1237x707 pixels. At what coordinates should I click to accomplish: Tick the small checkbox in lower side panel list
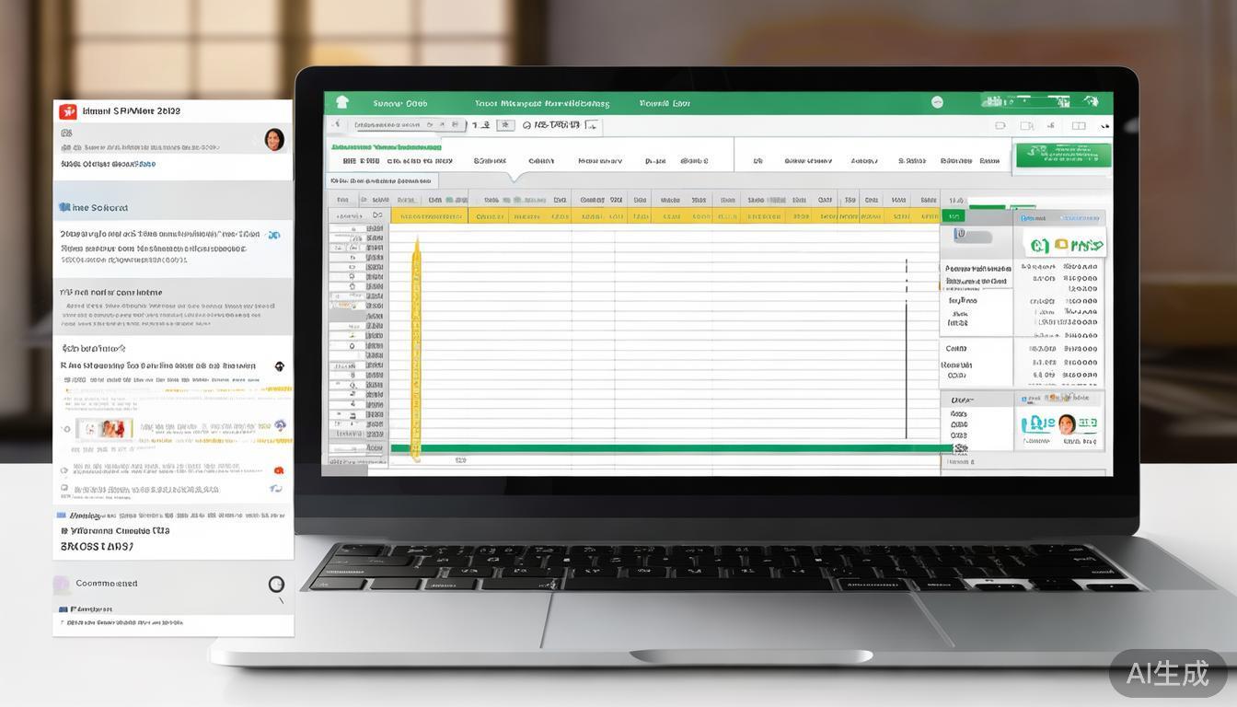(64, 489)
